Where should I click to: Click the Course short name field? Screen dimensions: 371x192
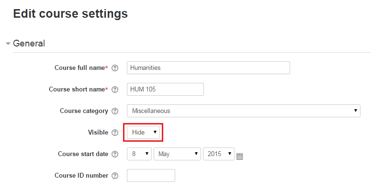[165, 90]
